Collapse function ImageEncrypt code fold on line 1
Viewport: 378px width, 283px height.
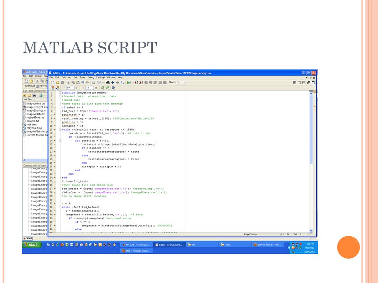point(60,93)
